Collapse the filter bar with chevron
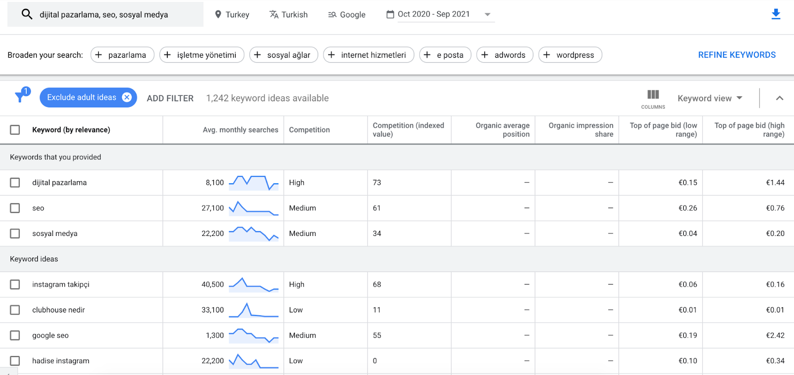Screen dimensions: 794x375 coord(780,98)
